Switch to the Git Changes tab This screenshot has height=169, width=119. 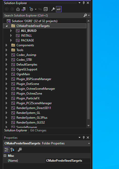tap(38, 130)
